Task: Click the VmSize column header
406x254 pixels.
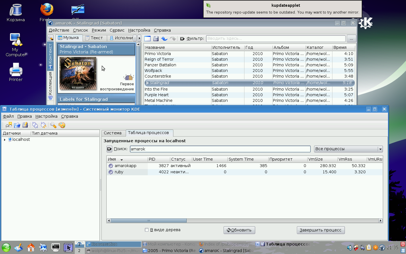Action: (x=322, y=159)
